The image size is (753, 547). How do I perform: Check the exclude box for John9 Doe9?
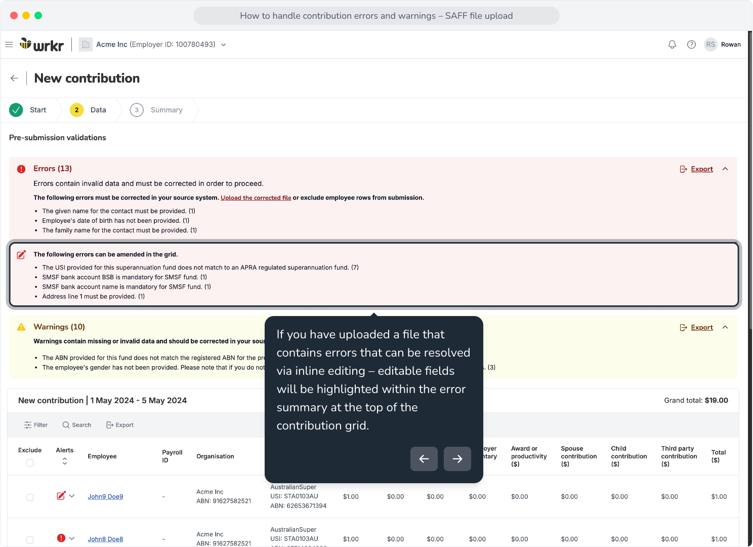pyautogui.click(x=30, y=497)
